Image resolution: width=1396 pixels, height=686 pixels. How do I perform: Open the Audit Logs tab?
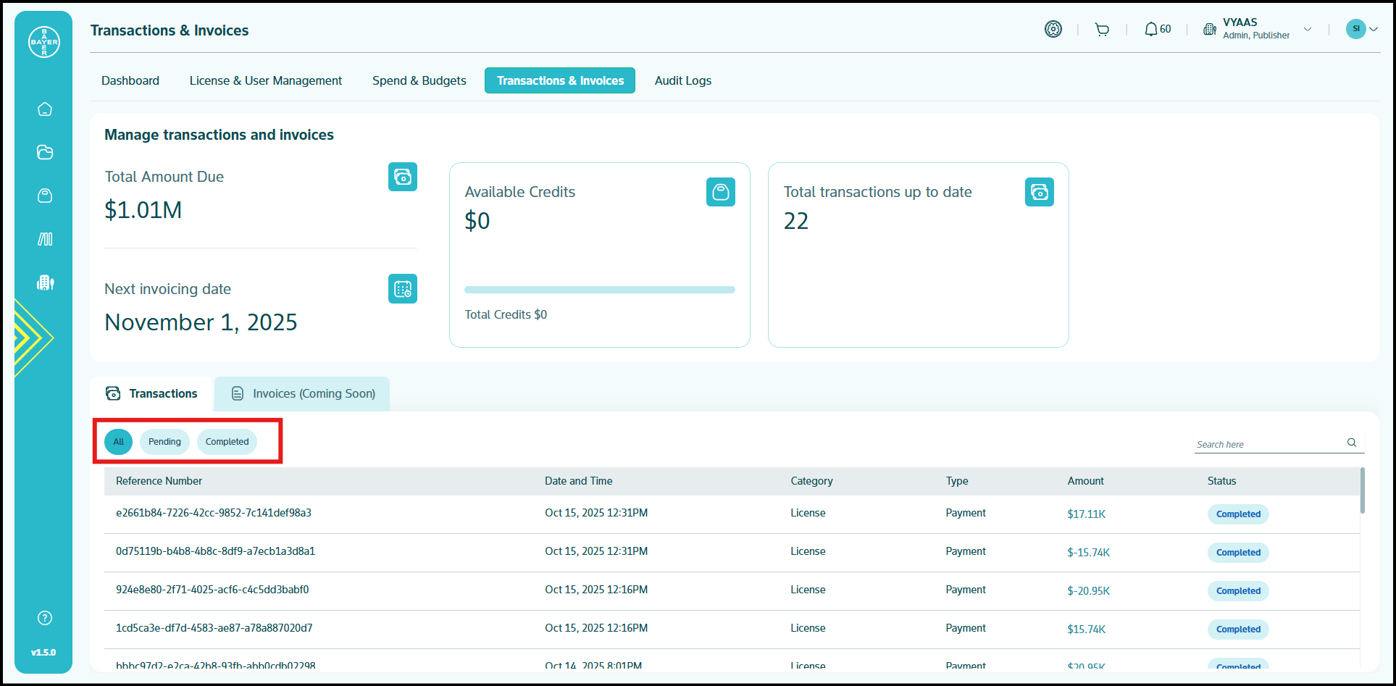click(x=682, y=80)
